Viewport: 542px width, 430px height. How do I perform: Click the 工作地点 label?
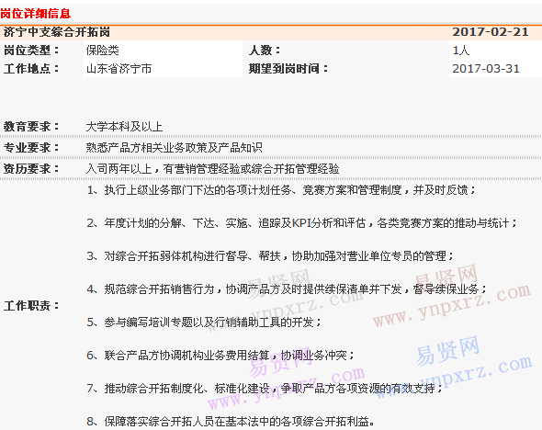click(31, 68)
